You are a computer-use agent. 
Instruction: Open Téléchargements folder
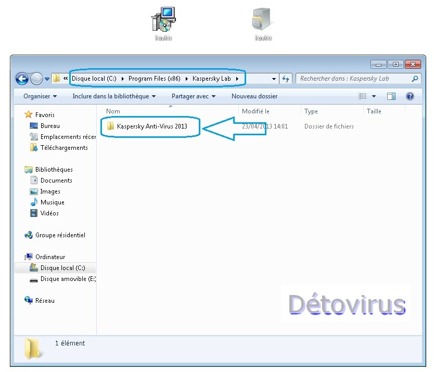click(64, 148)
